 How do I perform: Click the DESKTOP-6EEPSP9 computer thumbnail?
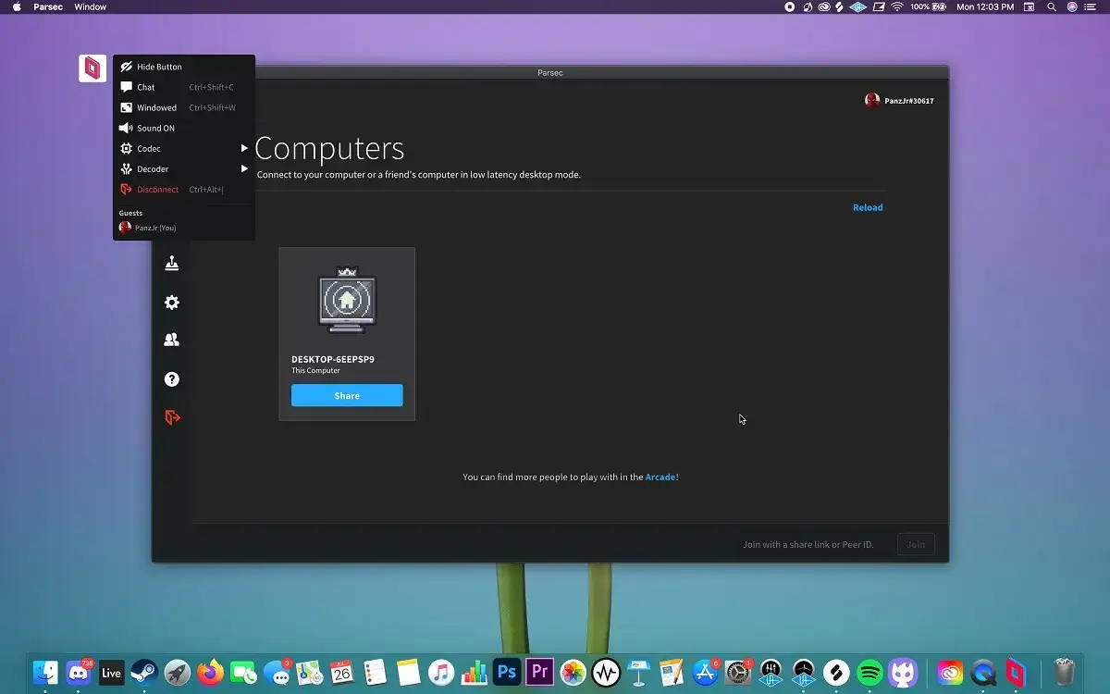tap(347, 300)
